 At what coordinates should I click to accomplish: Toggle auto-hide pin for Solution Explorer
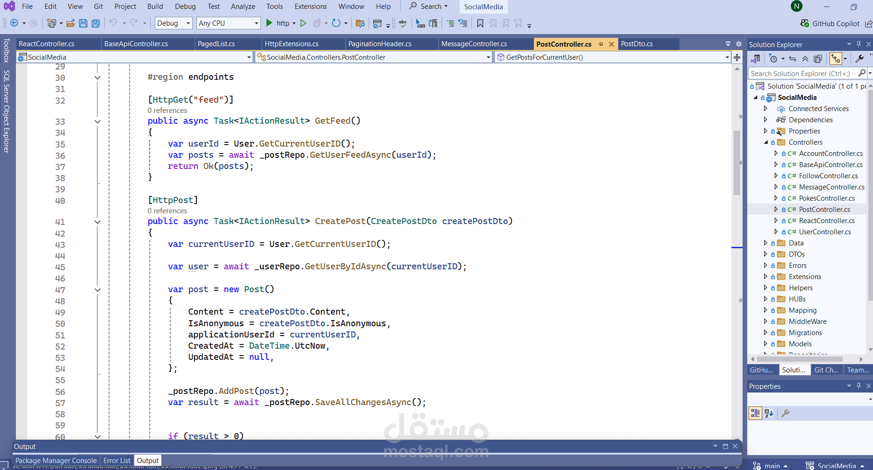(x=859, y=44)
